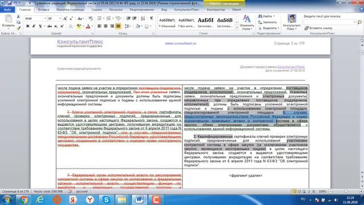Switch to the Конструктор tab
Viewport: 364px width, 205px height.
(x=216, y=10)
